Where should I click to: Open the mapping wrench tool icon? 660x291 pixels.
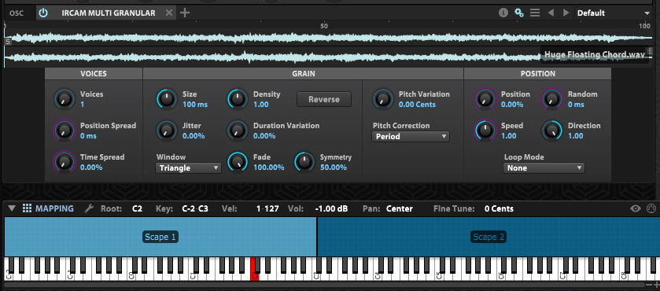point(89,208)
